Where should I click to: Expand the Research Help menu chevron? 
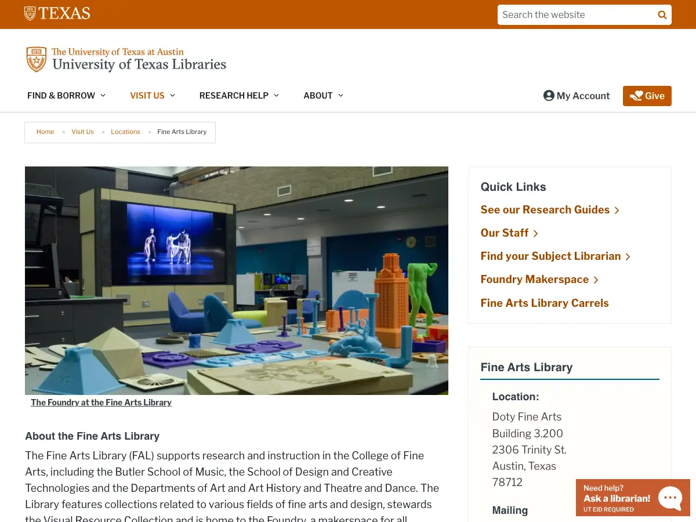point(276,96)
